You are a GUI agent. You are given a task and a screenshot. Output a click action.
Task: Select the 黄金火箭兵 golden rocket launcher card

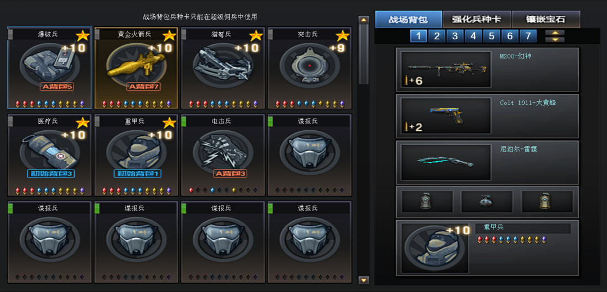pos(136,68)
